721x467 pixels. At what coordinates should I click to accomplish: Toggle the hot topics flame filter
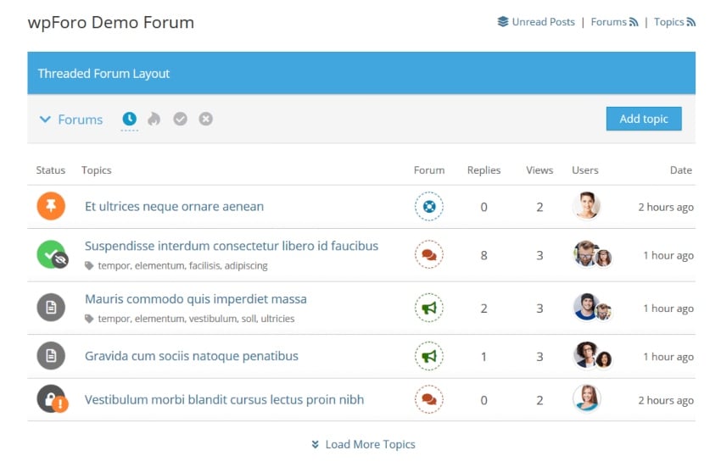(154, 120)
